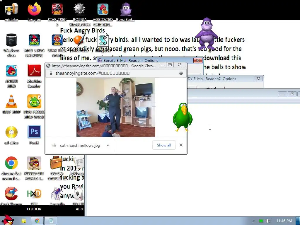Click the man-dancing video in Chrome
Image resolution: width=300 pixels, height=225 pixels.
click(x=116, y=107)
